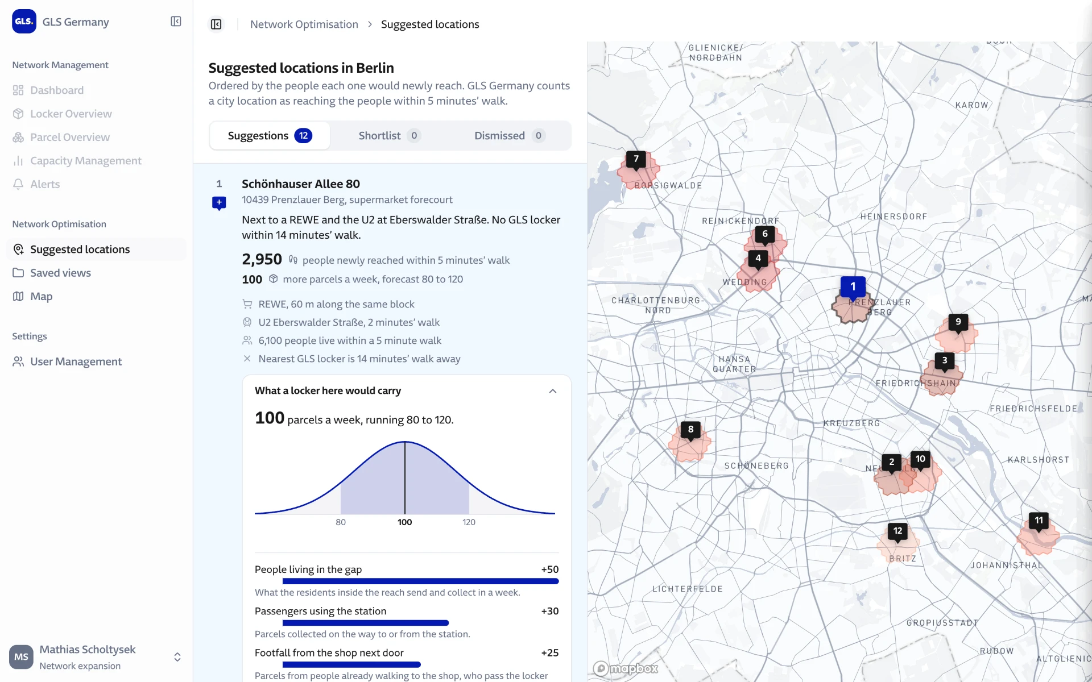Select map marker 8 on the map
The image size is (1092, 682).
[x=691, y=430]
